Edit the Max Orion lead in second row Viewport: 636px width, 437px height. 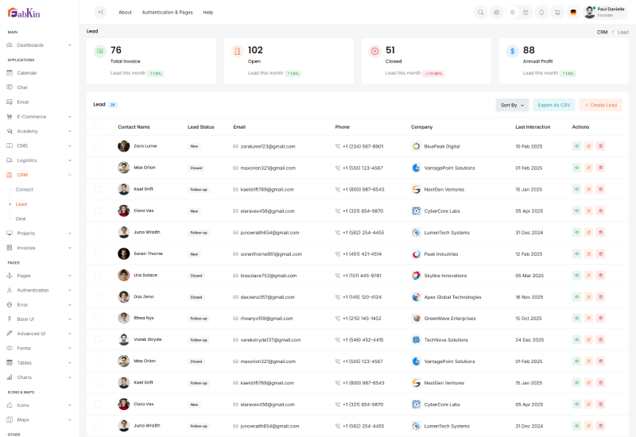click(x=588, y=168)
